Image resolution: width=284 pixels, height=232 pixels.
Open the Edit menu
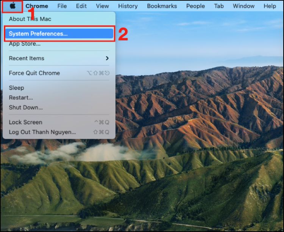(x=81, y=6)
